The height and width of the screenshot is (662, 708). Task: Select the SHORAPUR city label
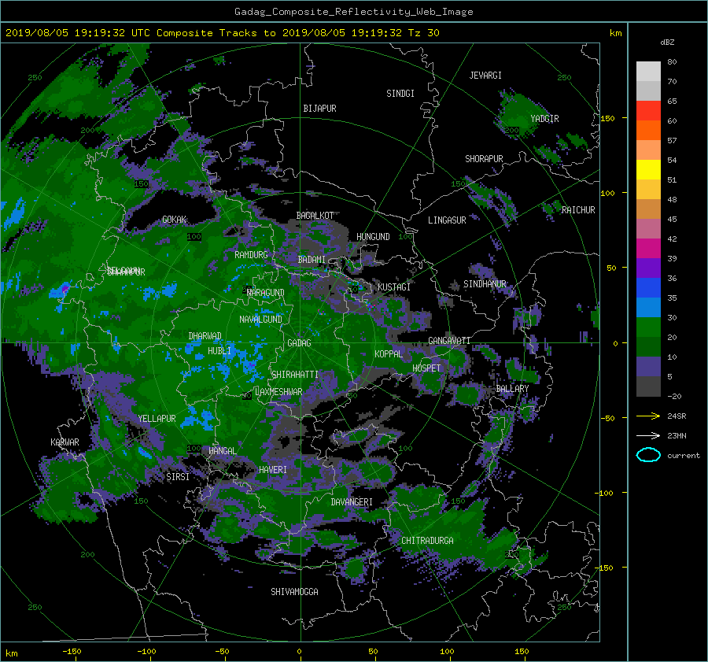click(x=484, y=159)
